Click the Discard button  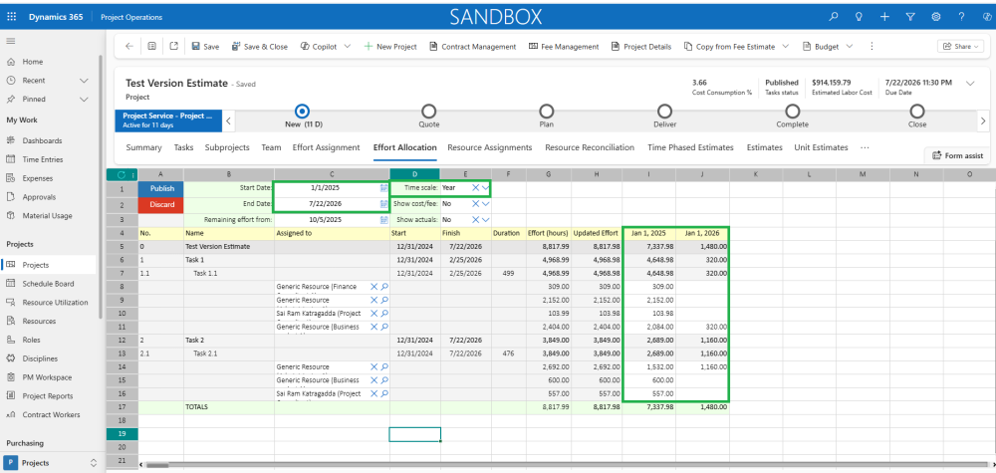pos(161,204)
